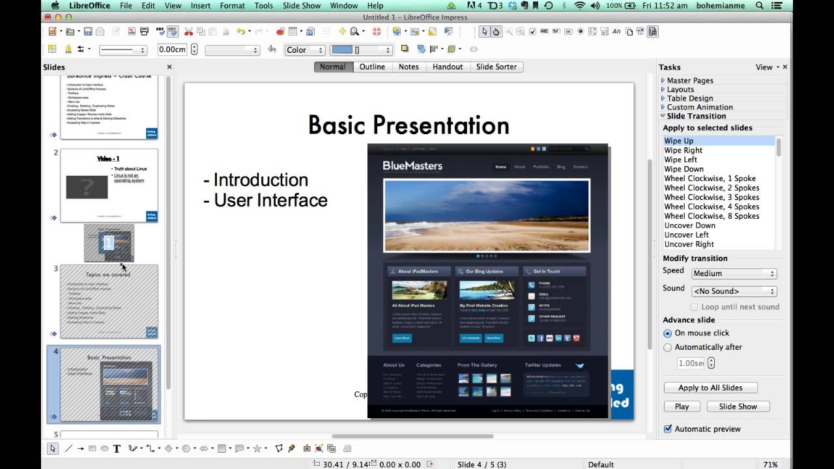This screenshot has width=834, height=469.
Task: Click line width stepper arrows
Action: pyautogui.click(x=194, y=50)
